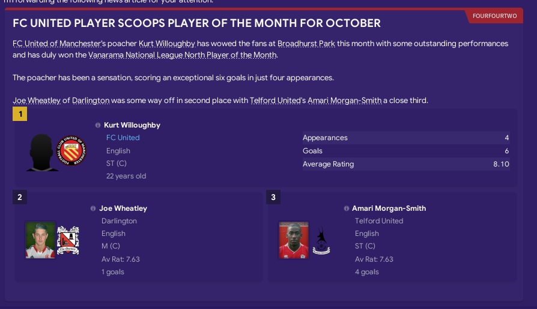This screenshot has height=309, width=537.
Task: Select the FourFourTwo source tag
Action: (x=494, y=16)
